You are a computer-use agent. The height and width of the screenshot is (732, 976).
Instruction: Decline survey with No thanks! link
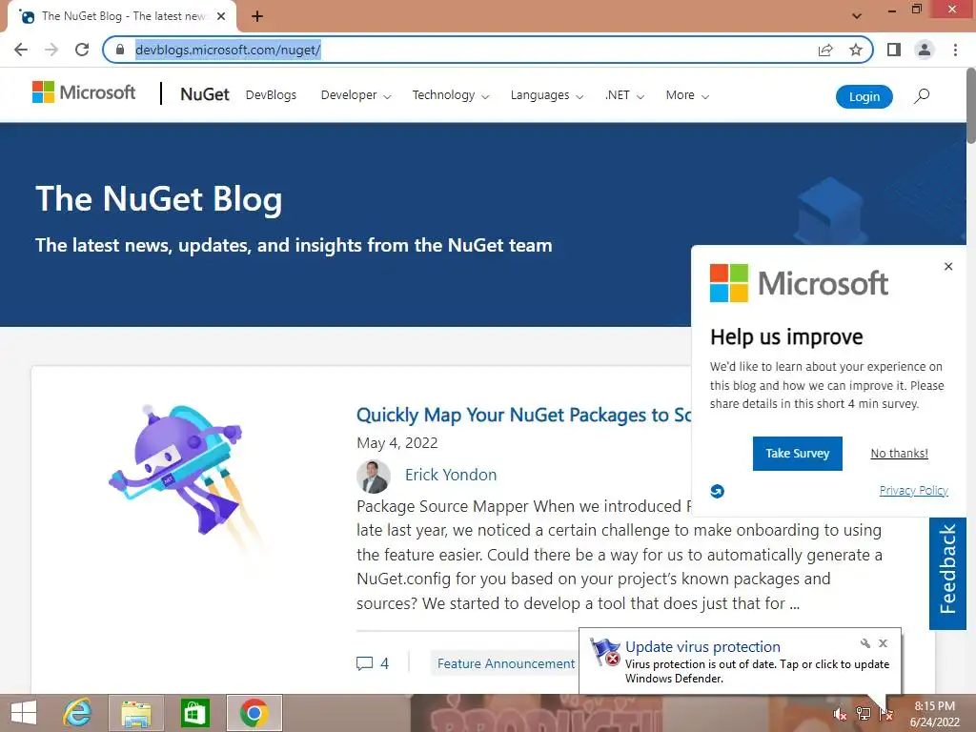click(899, 453)
